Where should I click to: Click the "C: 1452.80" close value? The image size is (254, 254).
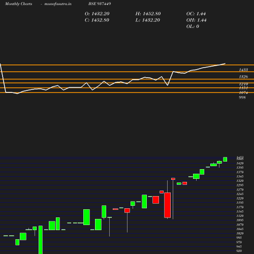tap(97, 20)
